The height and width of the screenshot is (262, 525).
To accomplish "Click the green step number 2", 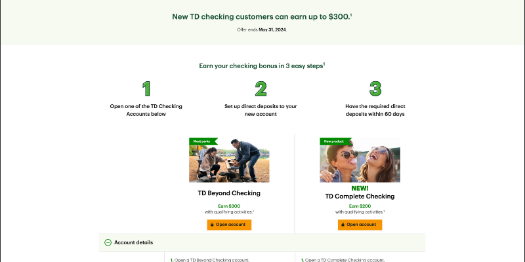I will tap(261, 89).
